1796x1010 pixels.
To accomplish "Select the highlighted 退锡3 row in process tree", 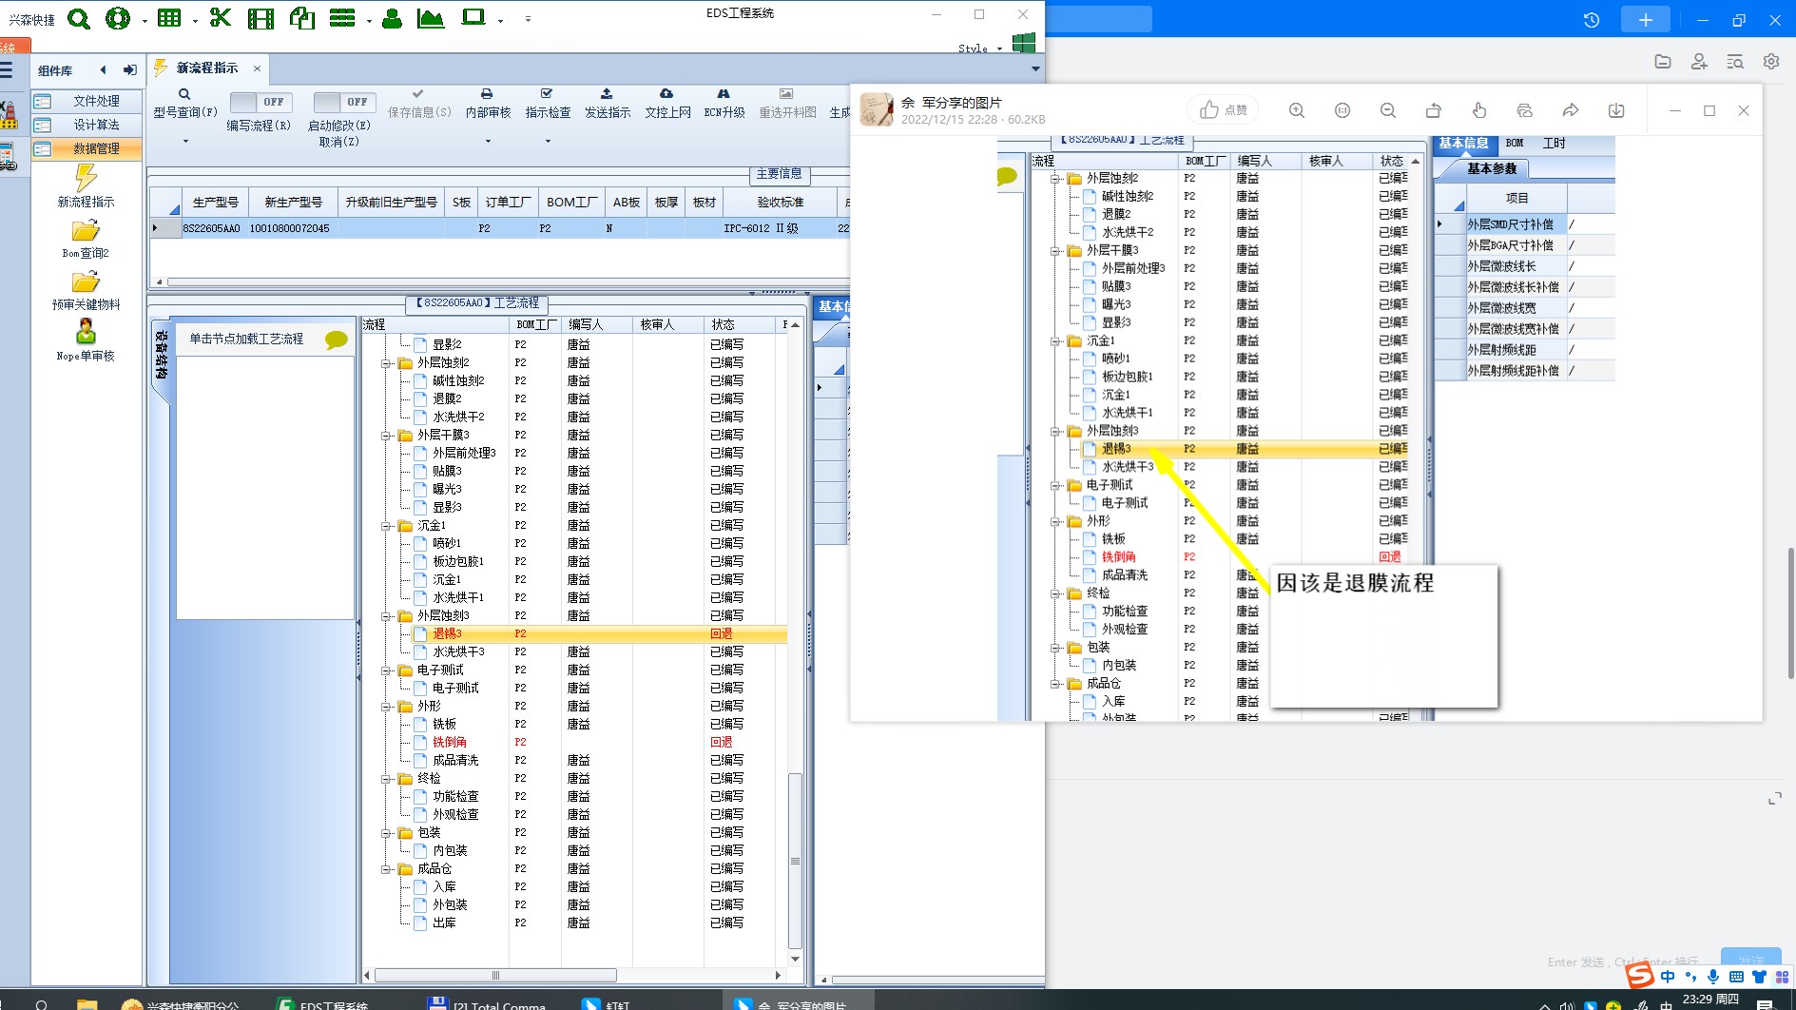I will point(574,634).
